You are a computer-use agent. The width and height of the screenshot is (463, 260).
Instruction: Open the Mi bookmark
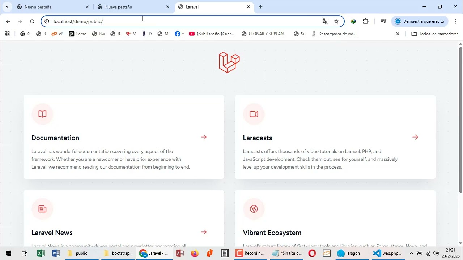pos(163,34)
